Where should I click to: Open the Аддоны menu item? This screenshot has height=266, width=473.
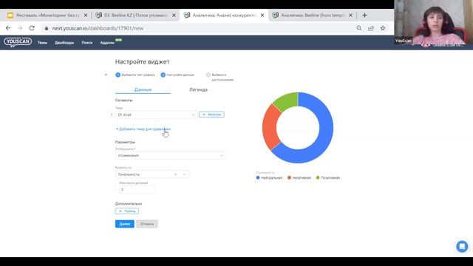(x=107, y=43)
